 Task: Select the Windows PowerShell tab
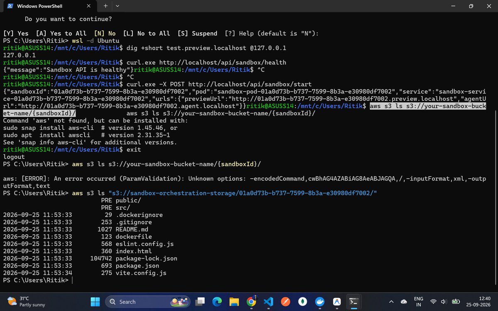click(49, 6)
